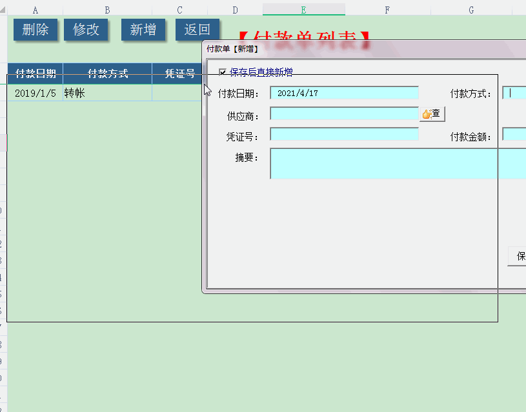Image resolution: width=526 pixels, height=412 pixels.
Task: Click the 供应商 input field
Action: click(344, 113)
